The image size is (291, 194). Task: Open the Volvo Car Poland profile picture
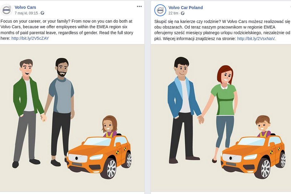click(160, 10)
